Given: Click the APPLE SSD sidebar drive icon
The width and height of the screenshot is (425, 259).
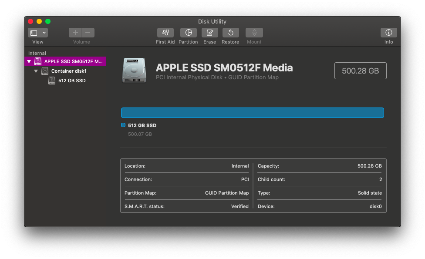Looking at the screenshot, I should [x=38, y=61].
